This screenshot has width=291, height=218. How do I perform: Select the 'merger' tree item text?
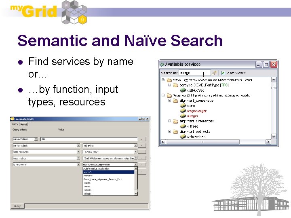[192, 116]
